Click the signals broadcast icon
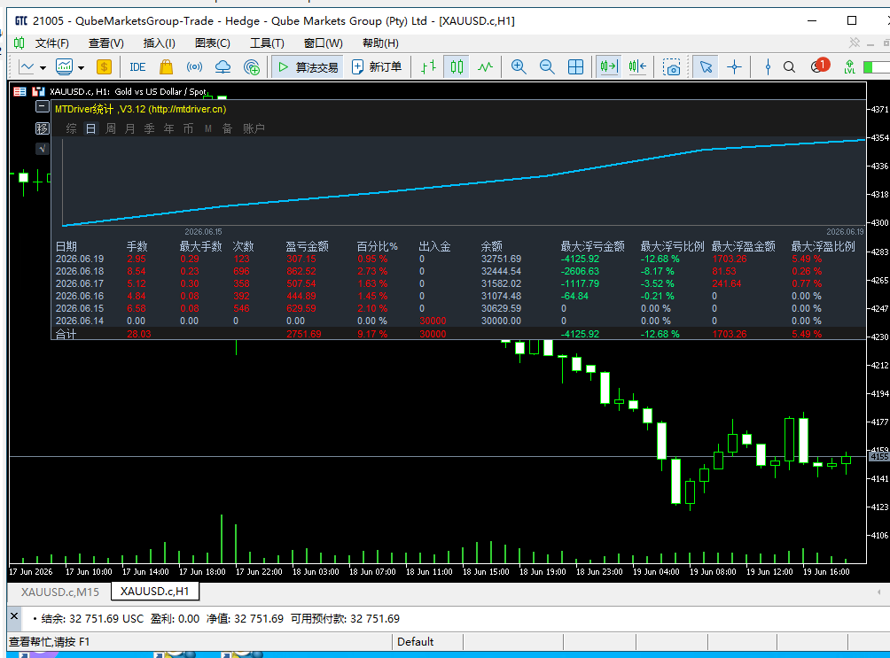Image resolution: width=890 pixels, height=658 pixels. pos(194,67)
